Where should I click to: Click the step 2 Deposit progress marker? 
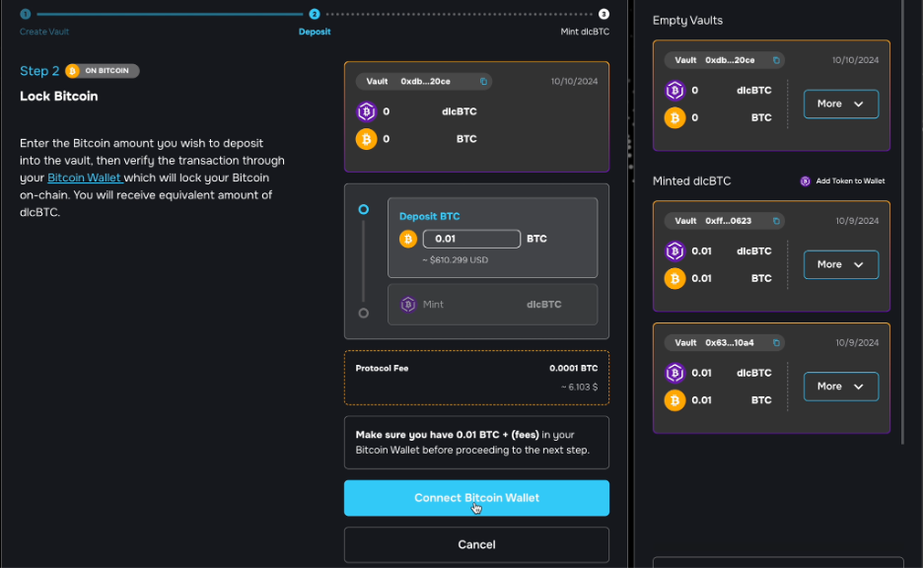315,14
